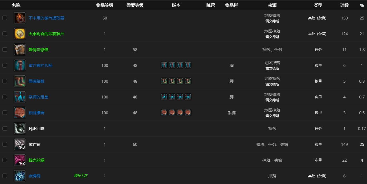Open the 凡躯回响 item link
Screen dimensions: 367x184
coord(36,128)
